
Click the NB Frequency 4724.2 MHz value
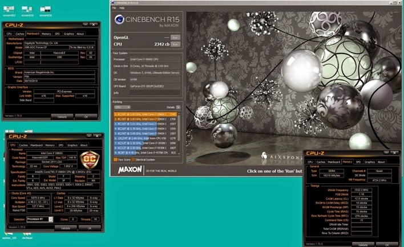pos(379,180)
